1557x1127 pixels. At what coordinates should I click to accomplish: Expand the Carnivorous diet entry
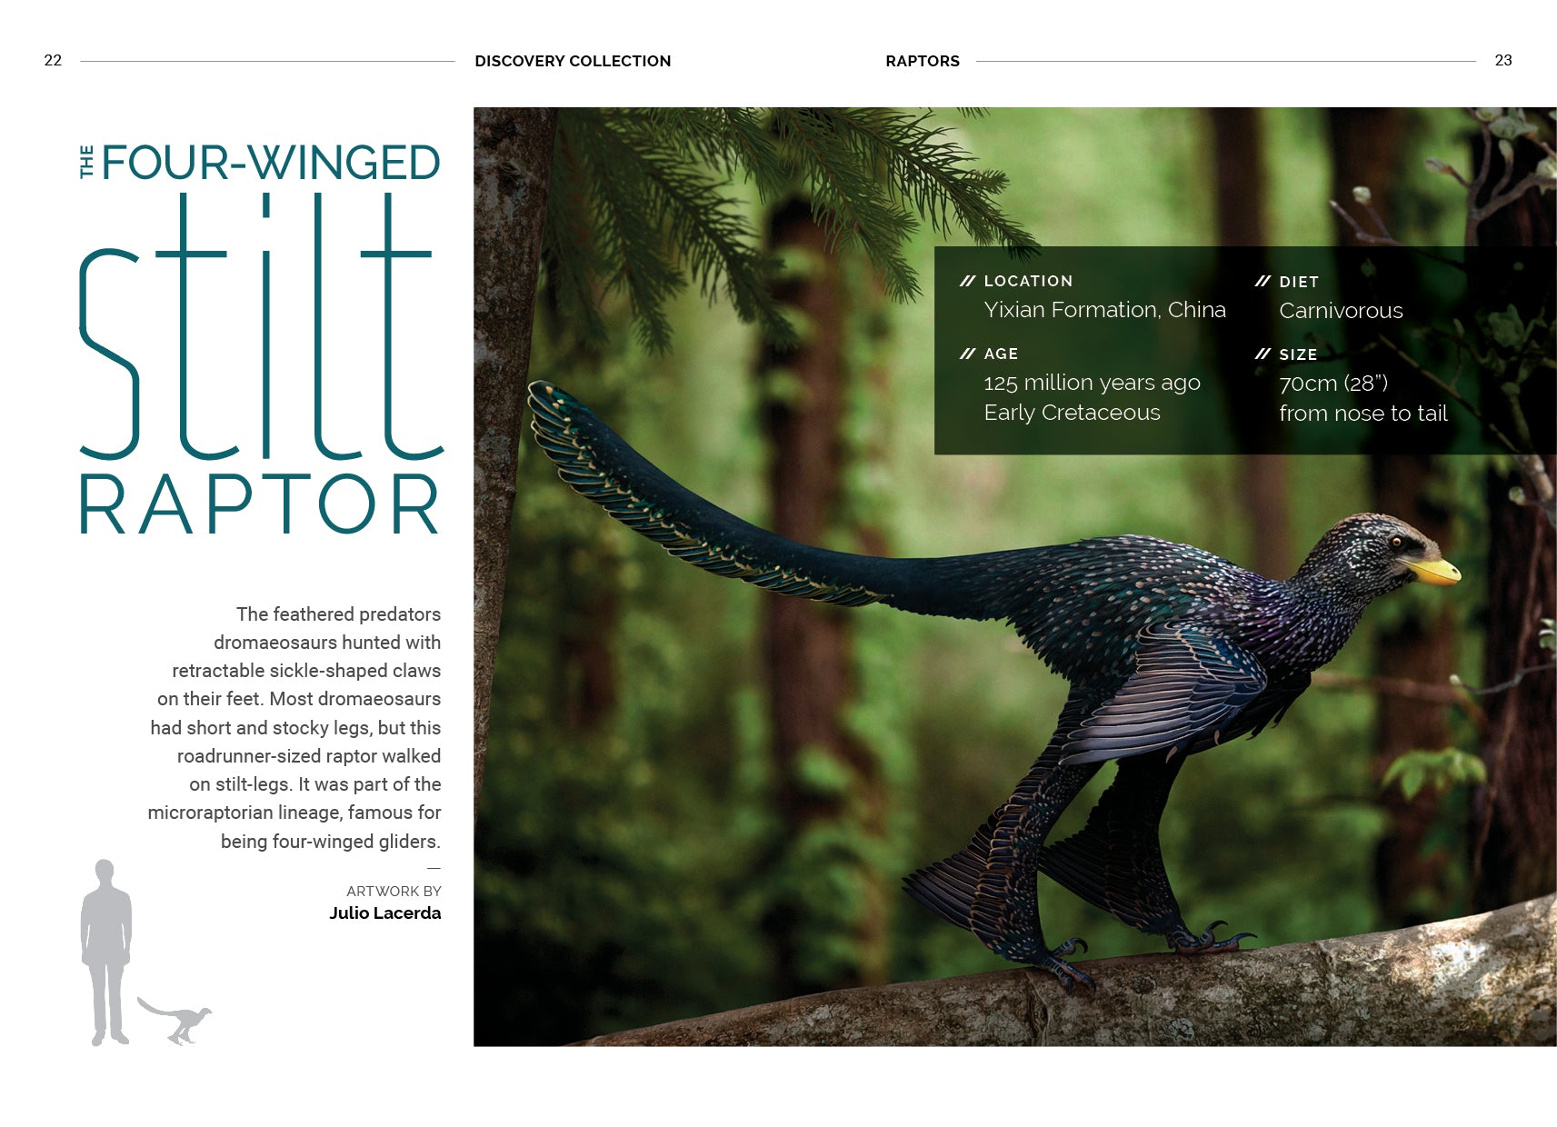pyautogui.click(x=1340, y=311)
